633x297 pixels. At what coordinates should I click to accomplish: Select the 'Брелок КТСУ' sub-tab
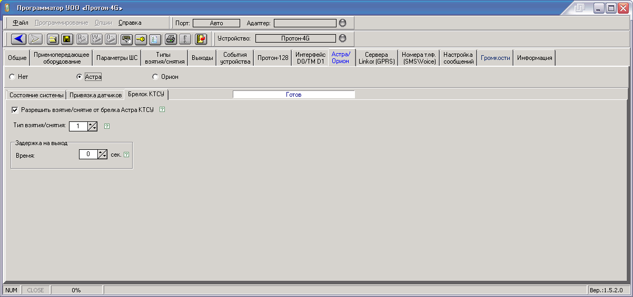[146, 95]
